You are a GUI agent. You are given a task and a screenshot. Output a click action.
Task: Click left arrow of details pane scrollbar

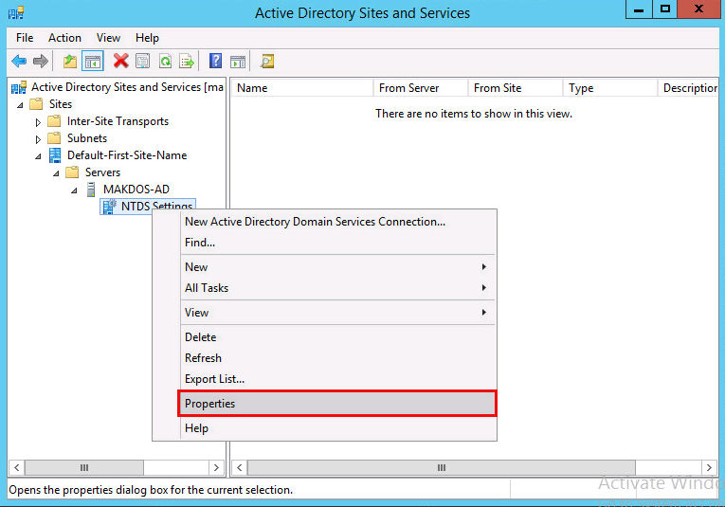[x=240, y=468]
